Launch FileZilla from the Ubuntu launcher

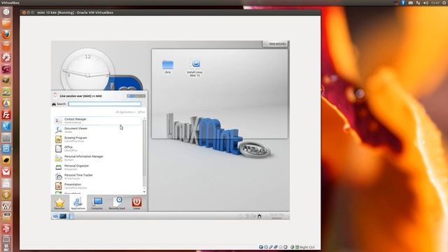pyautogui.click(x=6, y=115)
